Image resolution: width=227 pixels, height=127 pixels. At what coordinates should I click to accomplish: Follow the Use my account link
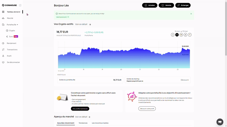click(62, 17)
